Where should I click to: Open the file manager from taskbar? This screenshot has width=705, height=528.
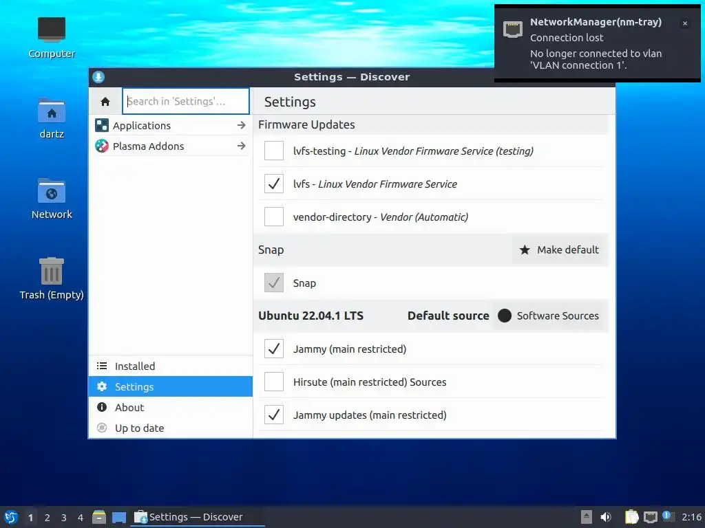(99, 517)
